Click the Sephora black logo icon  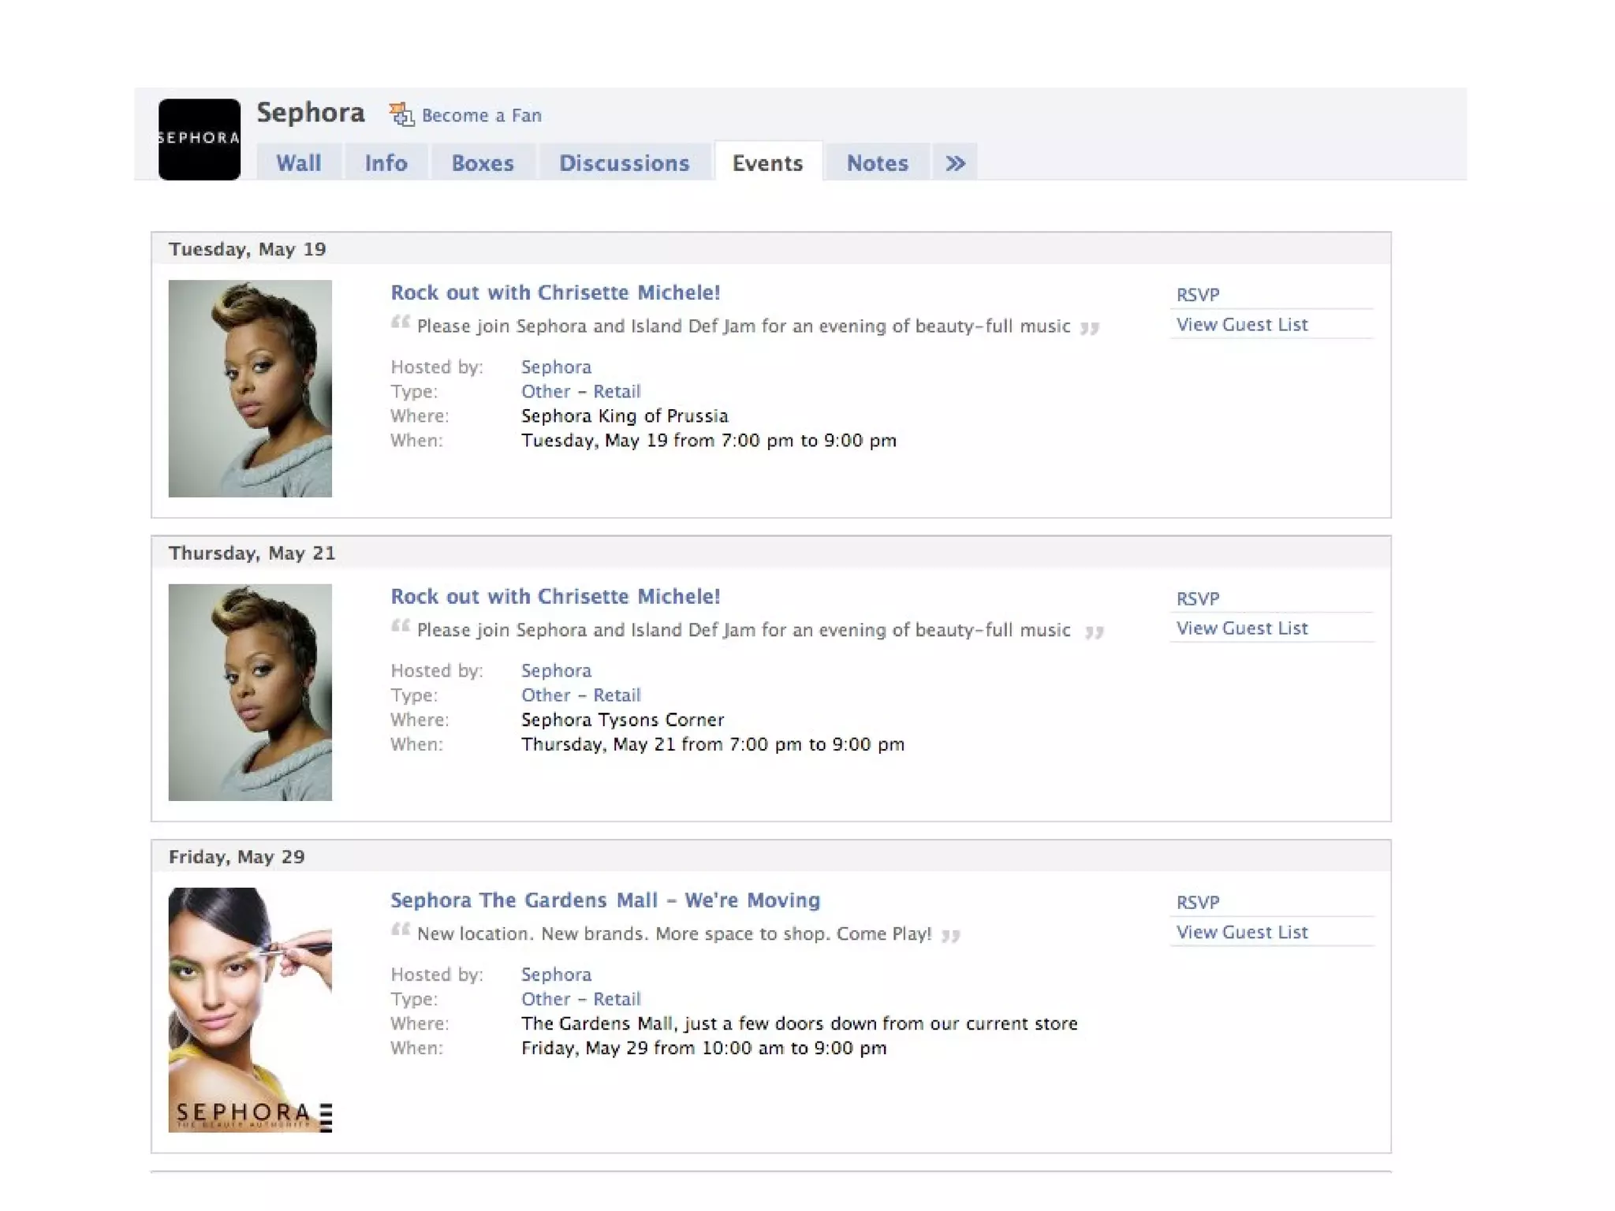pyautogui.click(x=199, y=139)
